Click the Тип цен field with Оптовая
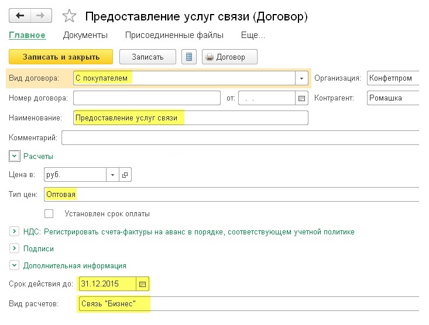 click(231, 194)
